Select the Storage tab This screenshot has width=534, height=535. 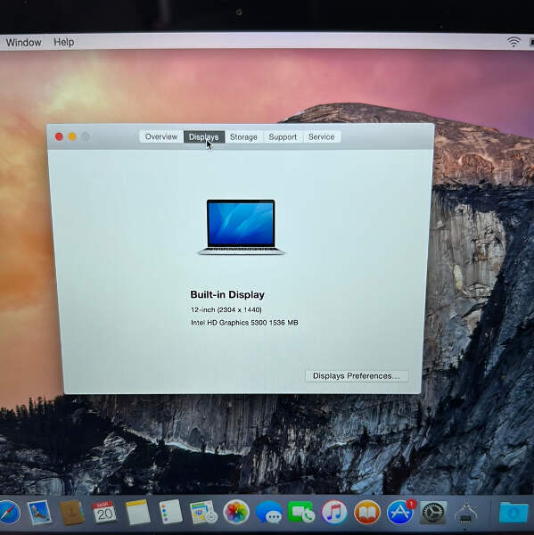tap(243, 136)
